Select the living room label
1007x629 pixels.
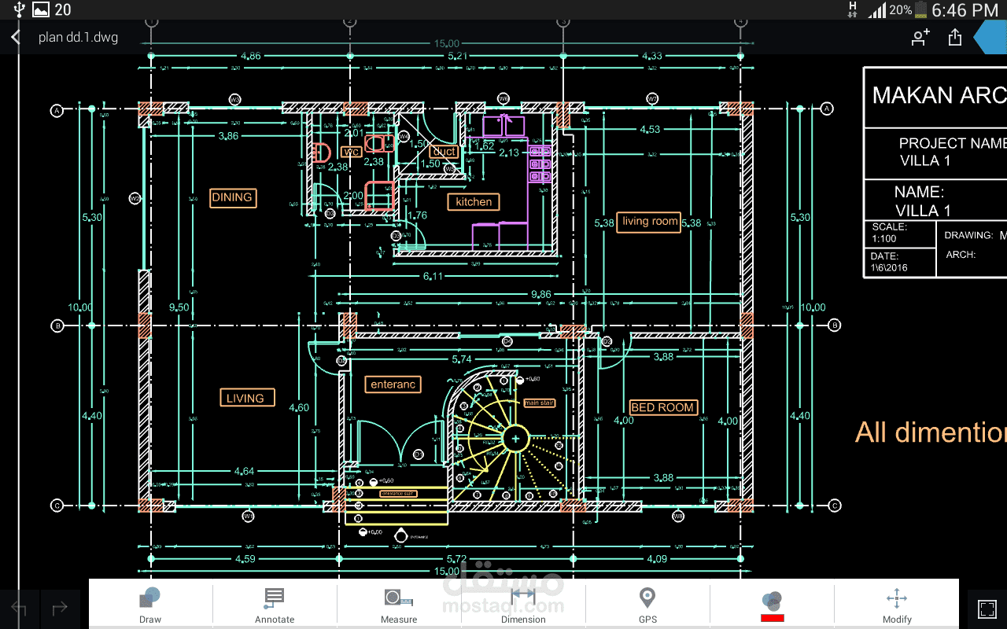(650, 222)
